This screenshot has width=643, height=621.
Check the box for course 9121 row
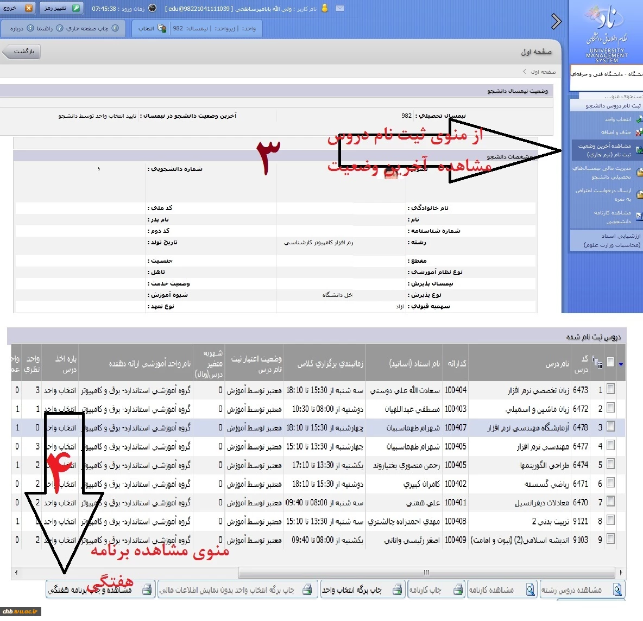[610, 520]
